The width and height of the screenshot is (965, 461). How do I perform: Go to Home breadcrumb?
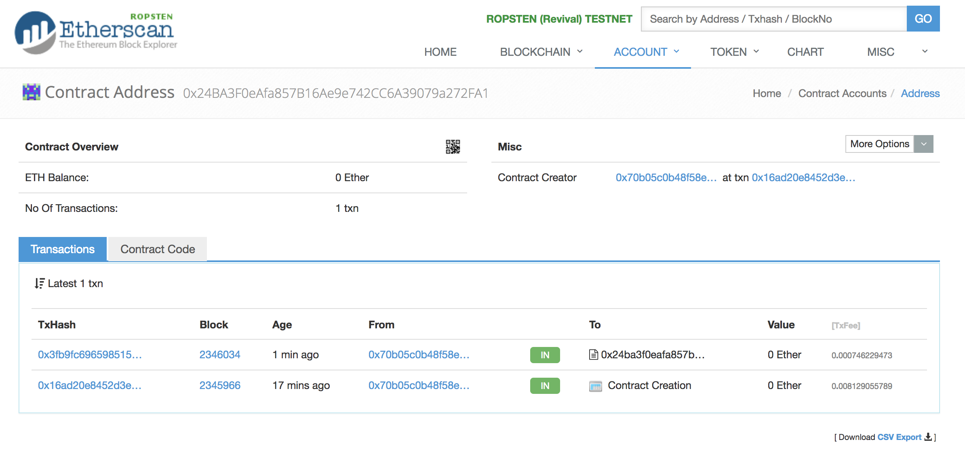pos(767,93)
